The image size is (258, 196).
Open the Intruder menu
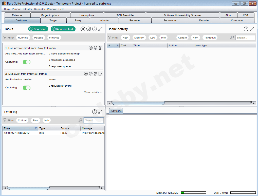coord(27,9)
